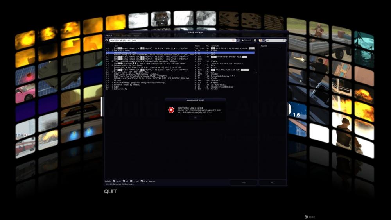This screenshot has height=220, width=391.
Task: Click the magnifier icon in search box
Action: 285,40
